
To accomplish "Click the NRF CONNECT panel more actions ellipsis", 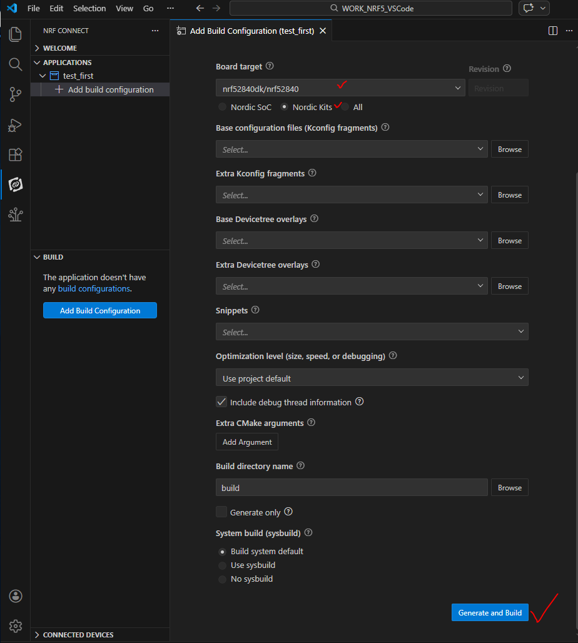I will point(155,31).
